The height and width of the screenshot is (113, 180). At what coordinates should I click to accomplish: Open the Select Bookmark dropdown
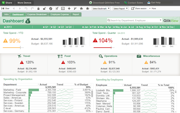click(x=101, y=9)
